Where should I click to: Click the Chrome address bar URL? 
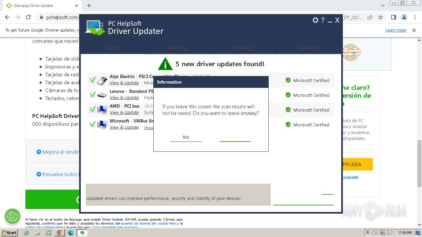point(62,17)
